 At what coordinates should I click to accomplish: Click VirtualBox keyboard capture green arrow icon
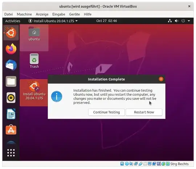point(168,164)
